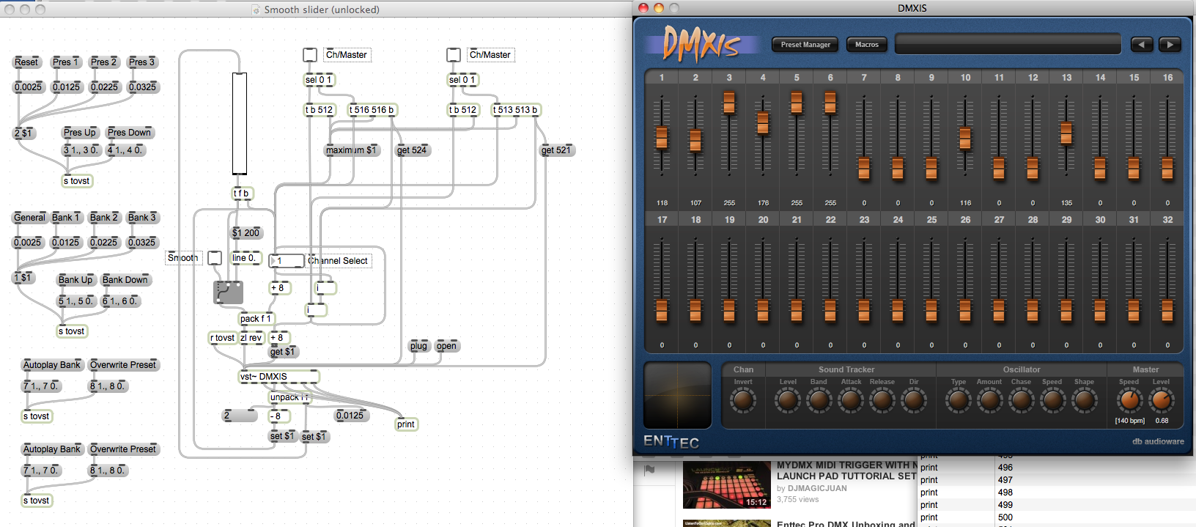Enable the Smooth toggle box
Viewport: 1196px width, 527px height.
click(215, 258)
